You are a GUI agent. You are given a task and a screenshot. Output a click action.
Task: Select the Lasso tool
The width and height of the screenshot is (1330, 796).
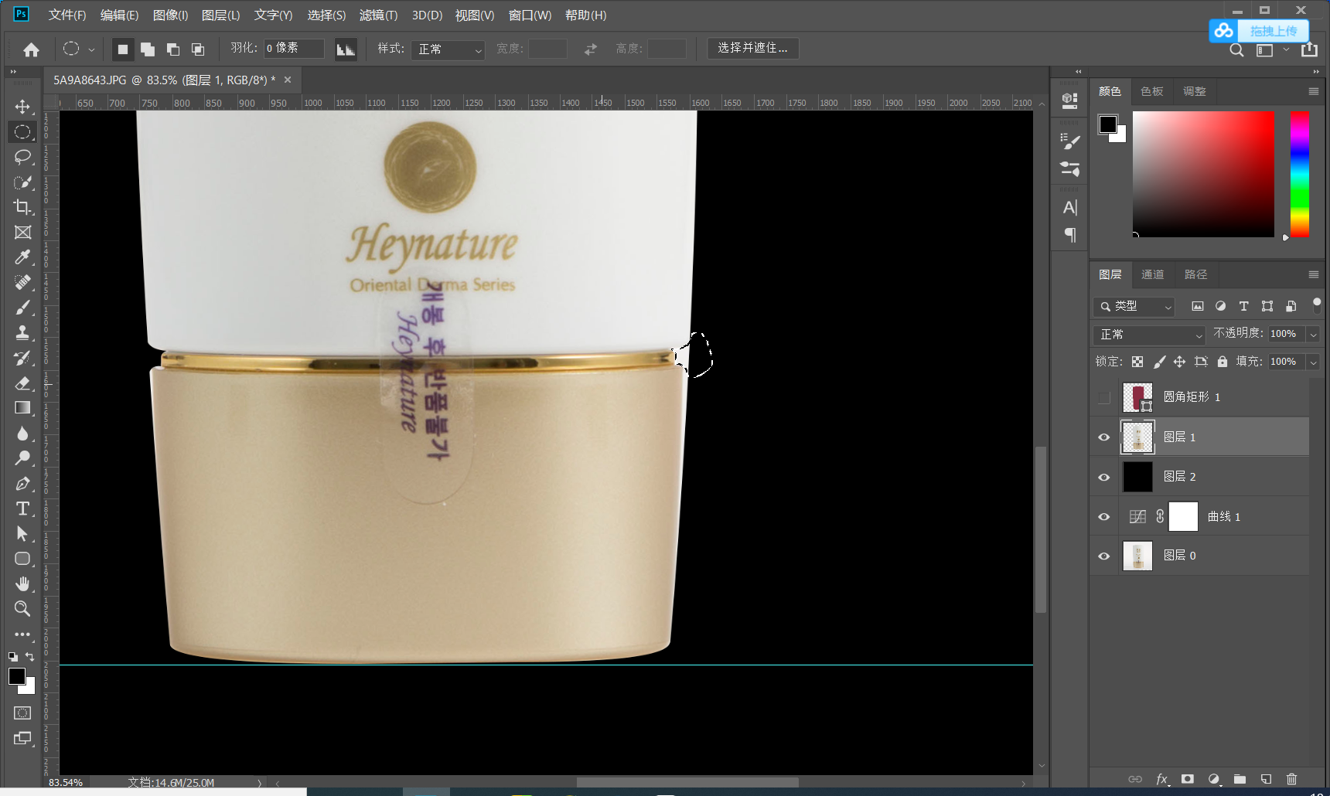click(22, 157)
